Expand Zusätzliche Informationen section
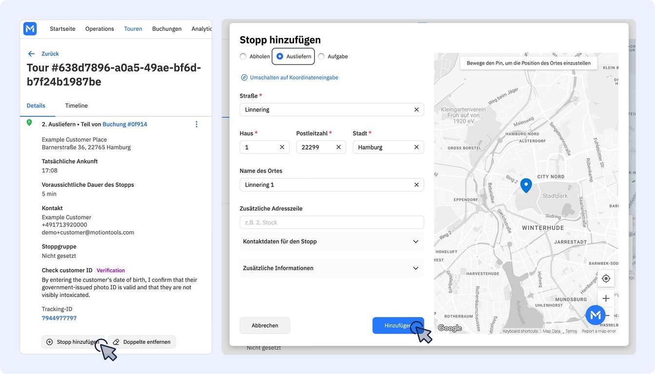This screenshot has width=655, height=374. click(x=332, y=268)
